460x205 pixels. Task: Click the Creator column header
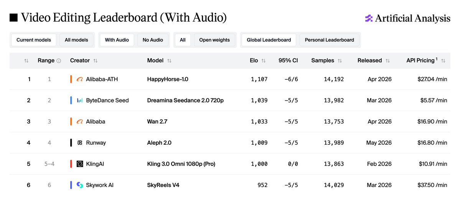coord(80,61)
